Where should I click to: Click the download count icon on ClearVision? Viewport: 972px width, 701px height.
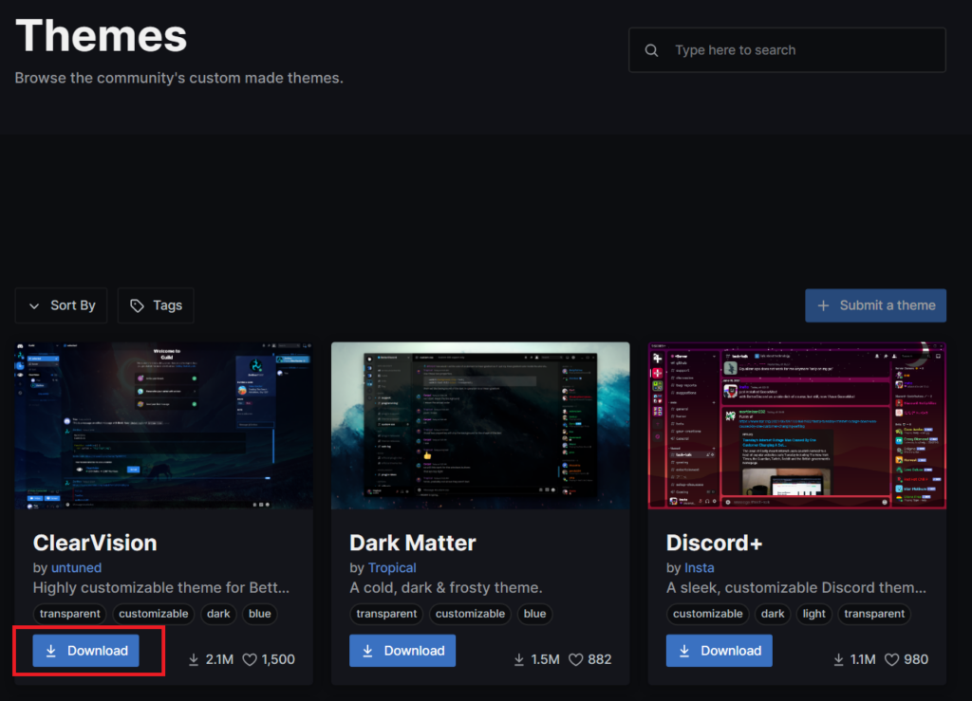click(x=194, y=659)
